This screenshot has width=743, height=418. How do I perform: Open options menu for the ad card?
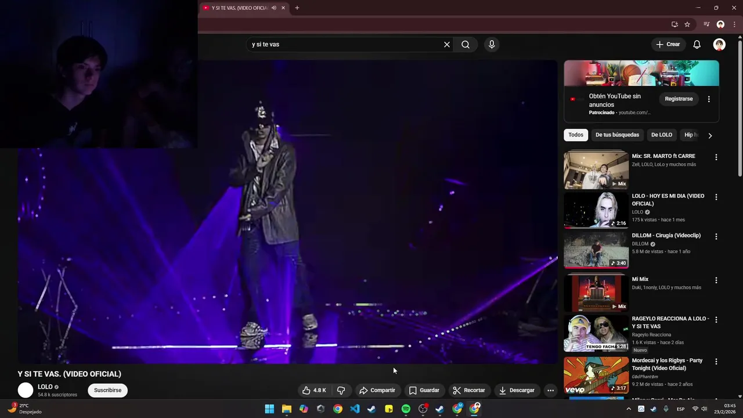point(709,99)
